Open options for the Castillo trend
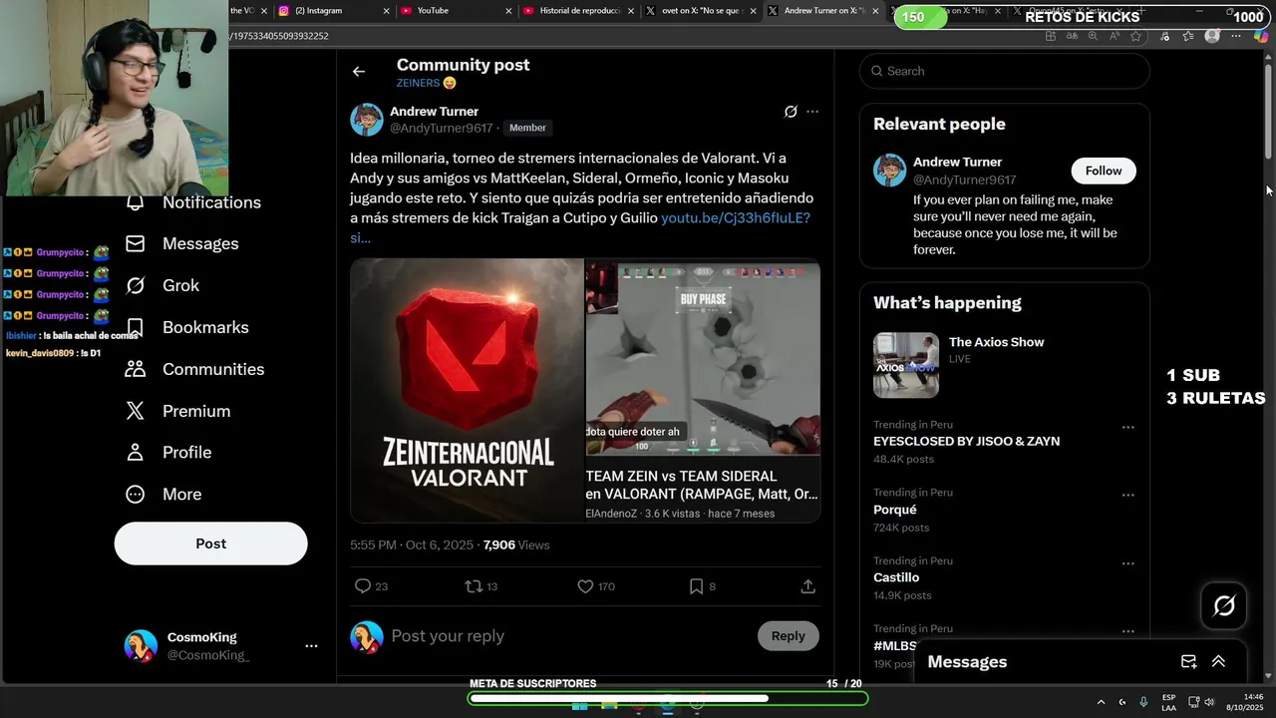 tap(1128, 563)
